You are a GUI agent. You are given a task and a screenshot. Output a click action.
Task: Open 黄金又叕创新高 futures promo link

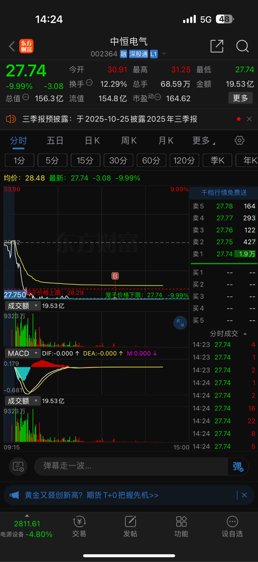tap(92, 495)
